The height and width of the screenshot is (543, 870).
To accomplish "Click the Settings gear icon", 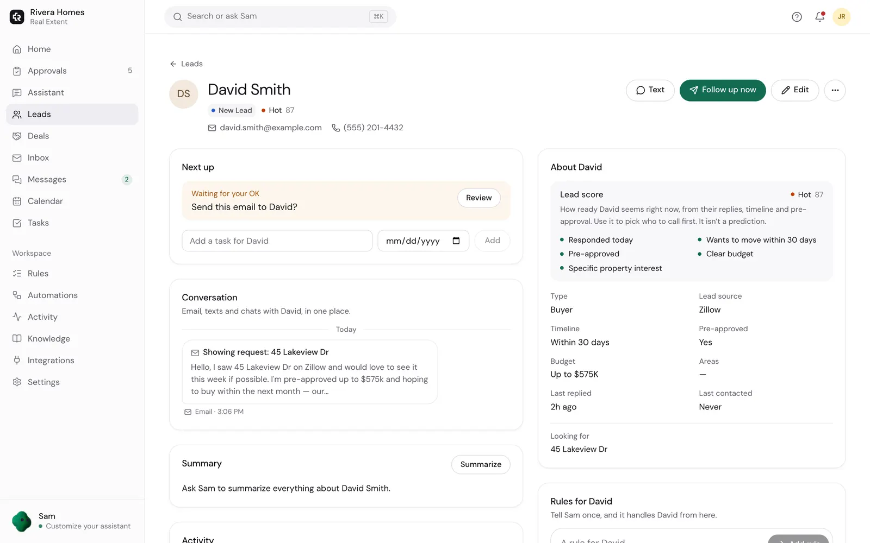I will tap(17, 382).
